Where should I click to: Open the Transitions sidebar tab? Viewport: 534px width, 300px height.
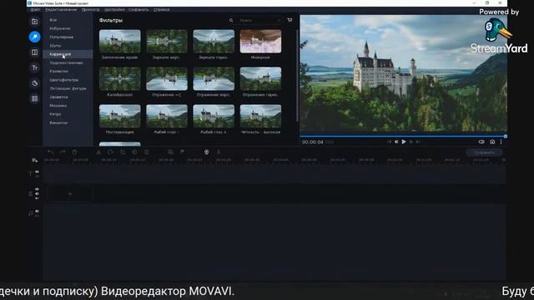34,52
